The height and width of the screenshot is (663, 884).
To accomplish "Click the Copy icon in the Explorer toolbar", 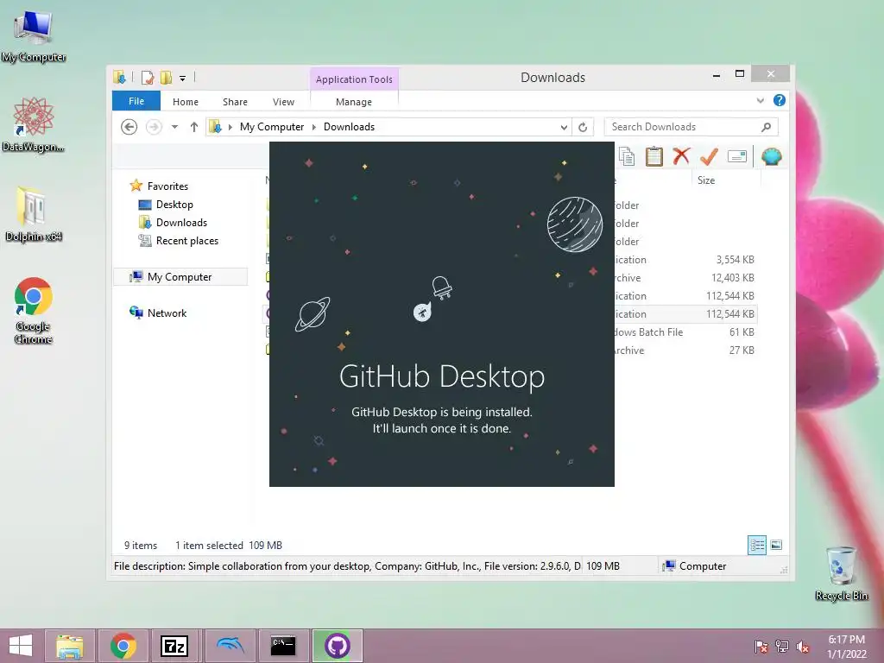I will point(627,156).
